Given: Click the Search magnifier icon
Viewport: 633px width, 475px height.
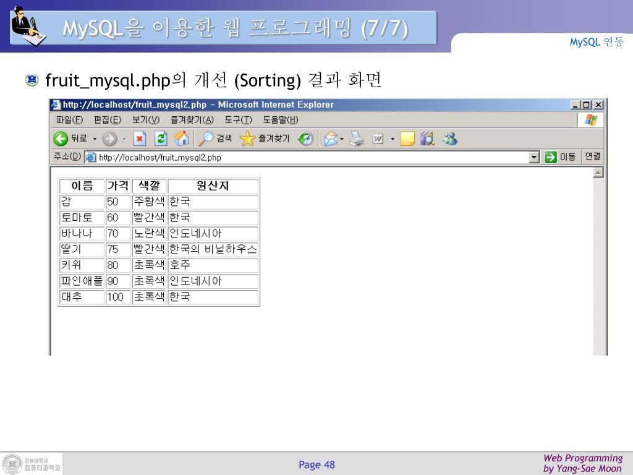Looking at the screenshot, I should (205, 139).
